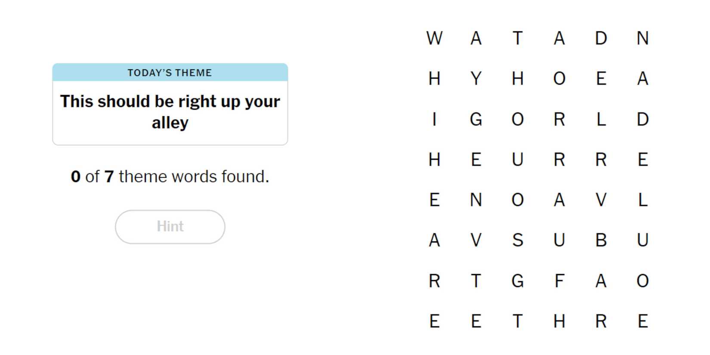710x355 pixels.
Task: Select the T between W's A and A
Action: (518, 38)
